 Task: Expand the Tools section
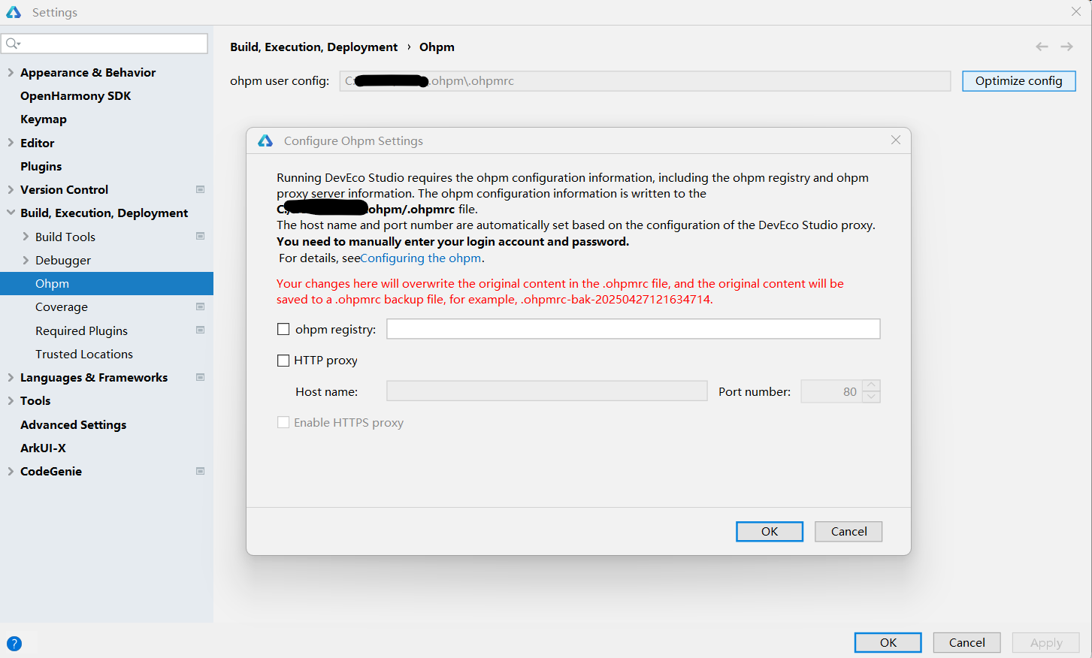click(x=11, y=400)
